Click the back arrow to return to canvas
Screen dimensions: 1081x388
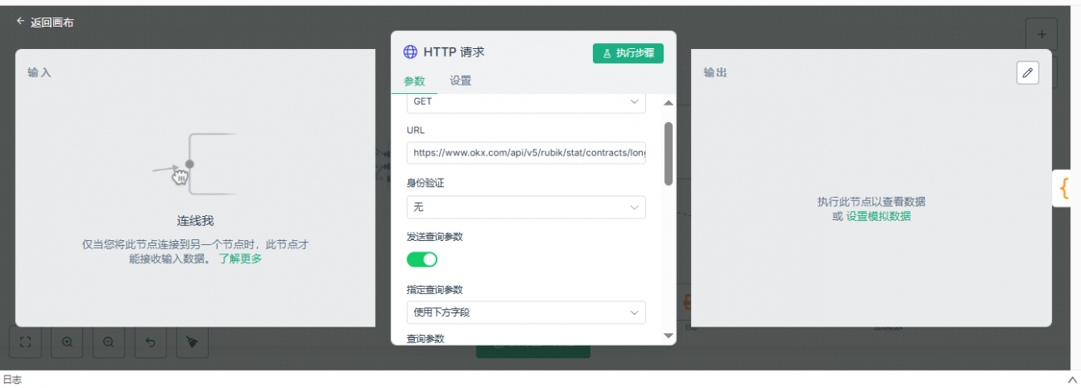point(21,22)
